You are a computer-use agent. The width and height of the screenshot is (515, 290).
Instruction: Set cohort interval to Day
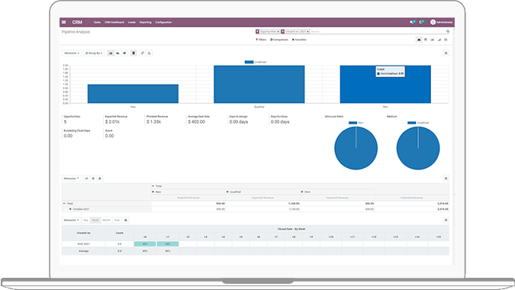click(x=85, y=220)
